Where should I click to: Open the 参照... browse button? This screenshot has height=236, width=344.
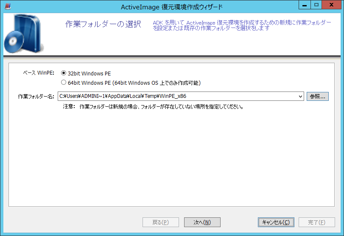tap(317, 97)
